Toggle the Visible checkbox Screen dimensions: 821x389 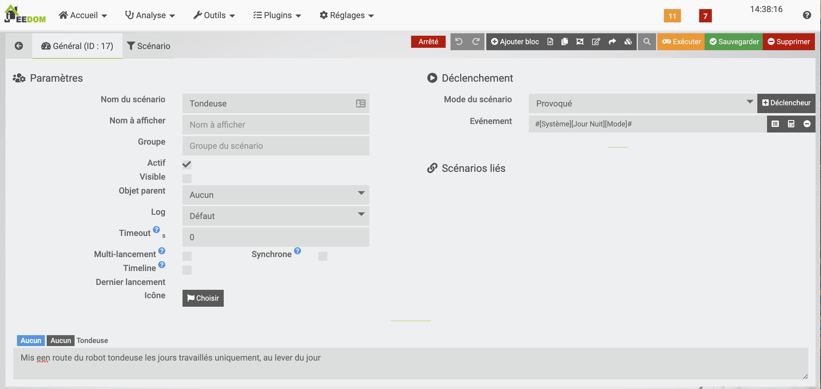187,178
